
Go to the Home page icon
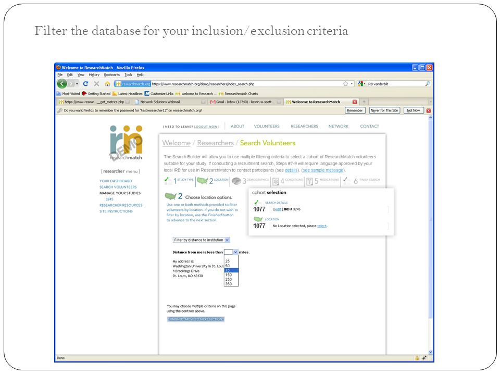pos(107,84)
